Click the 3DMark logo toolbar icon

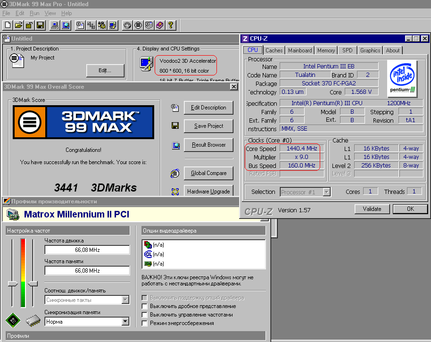(x=138, y=25)
